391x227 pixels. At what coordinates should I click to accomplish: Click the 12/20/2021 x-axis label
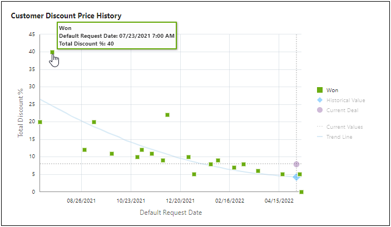click(180, 200)
